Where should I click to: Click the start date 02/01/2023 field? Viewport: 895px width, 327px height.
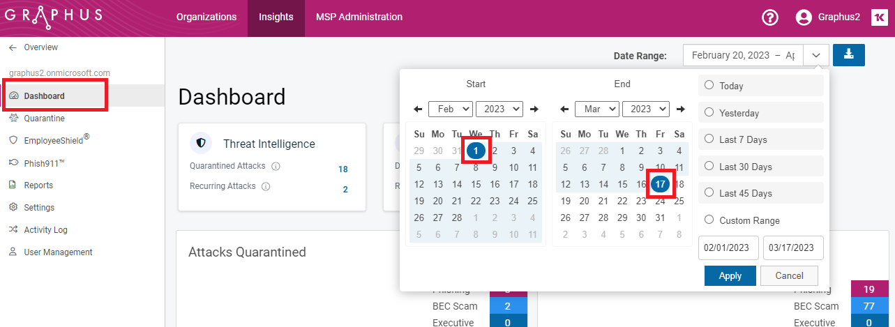(728, 248)
